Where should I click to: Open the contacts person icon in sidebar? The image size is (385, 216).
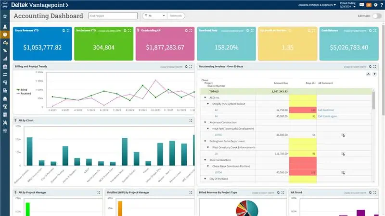pos(5,26)
